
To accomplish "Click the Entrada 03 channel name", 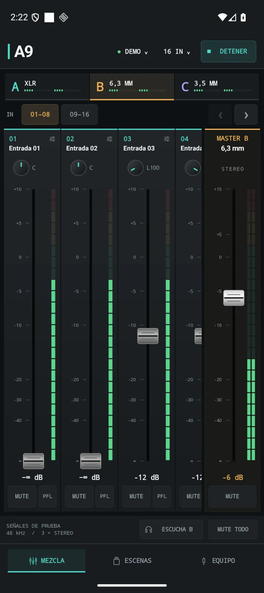I will 139,148.
